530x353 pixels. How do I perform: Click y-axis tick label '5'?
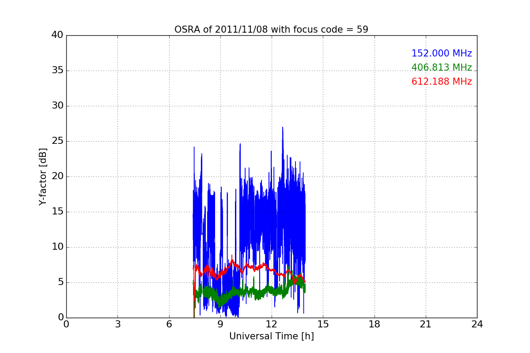click(x=61, y=282)
